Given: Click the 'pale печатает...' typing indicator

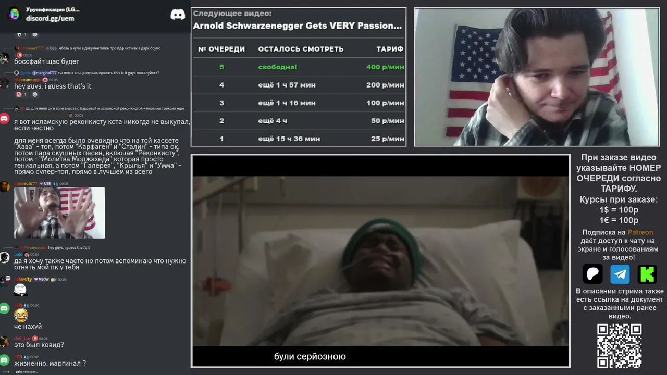Looking at the screenshot, I should click(27, 372).
